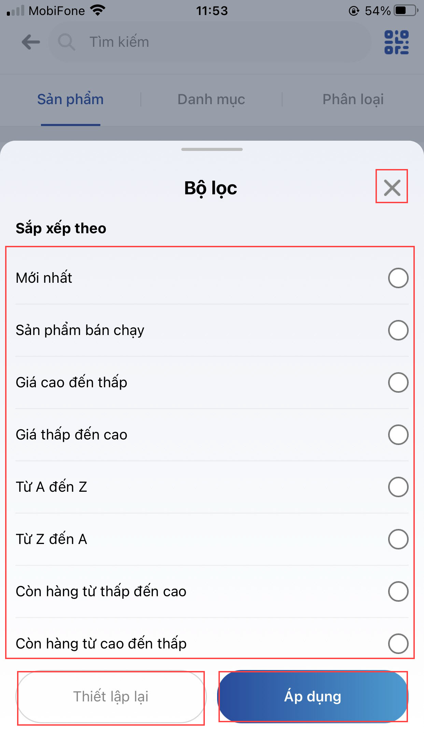This screenshot has height=754, width=424.
Task: Select Từ A đến Z option
Action: pyautogui.click(x=398, y=487)
